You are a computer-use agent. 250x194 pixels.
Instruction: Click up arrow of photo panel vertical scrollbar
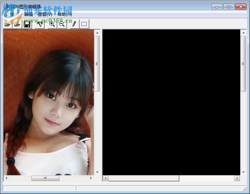97,33
